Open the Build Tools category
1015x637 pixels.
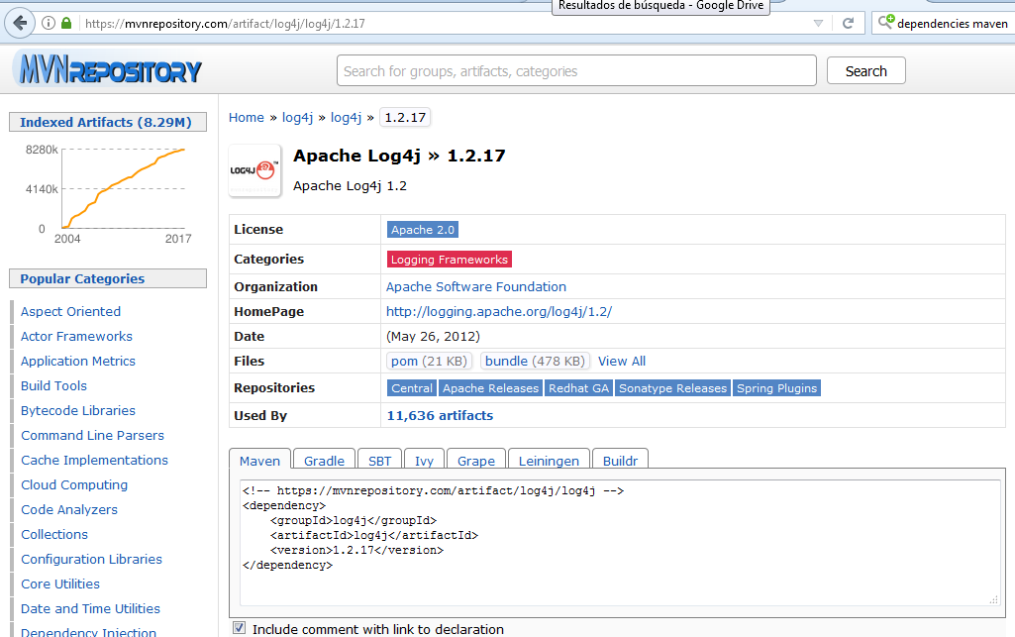tap(53, 385)
